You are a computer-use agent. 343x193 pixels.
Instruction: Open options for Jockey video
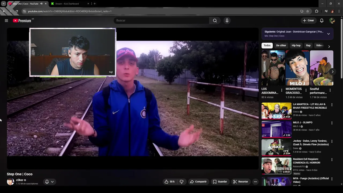(332, 141)
